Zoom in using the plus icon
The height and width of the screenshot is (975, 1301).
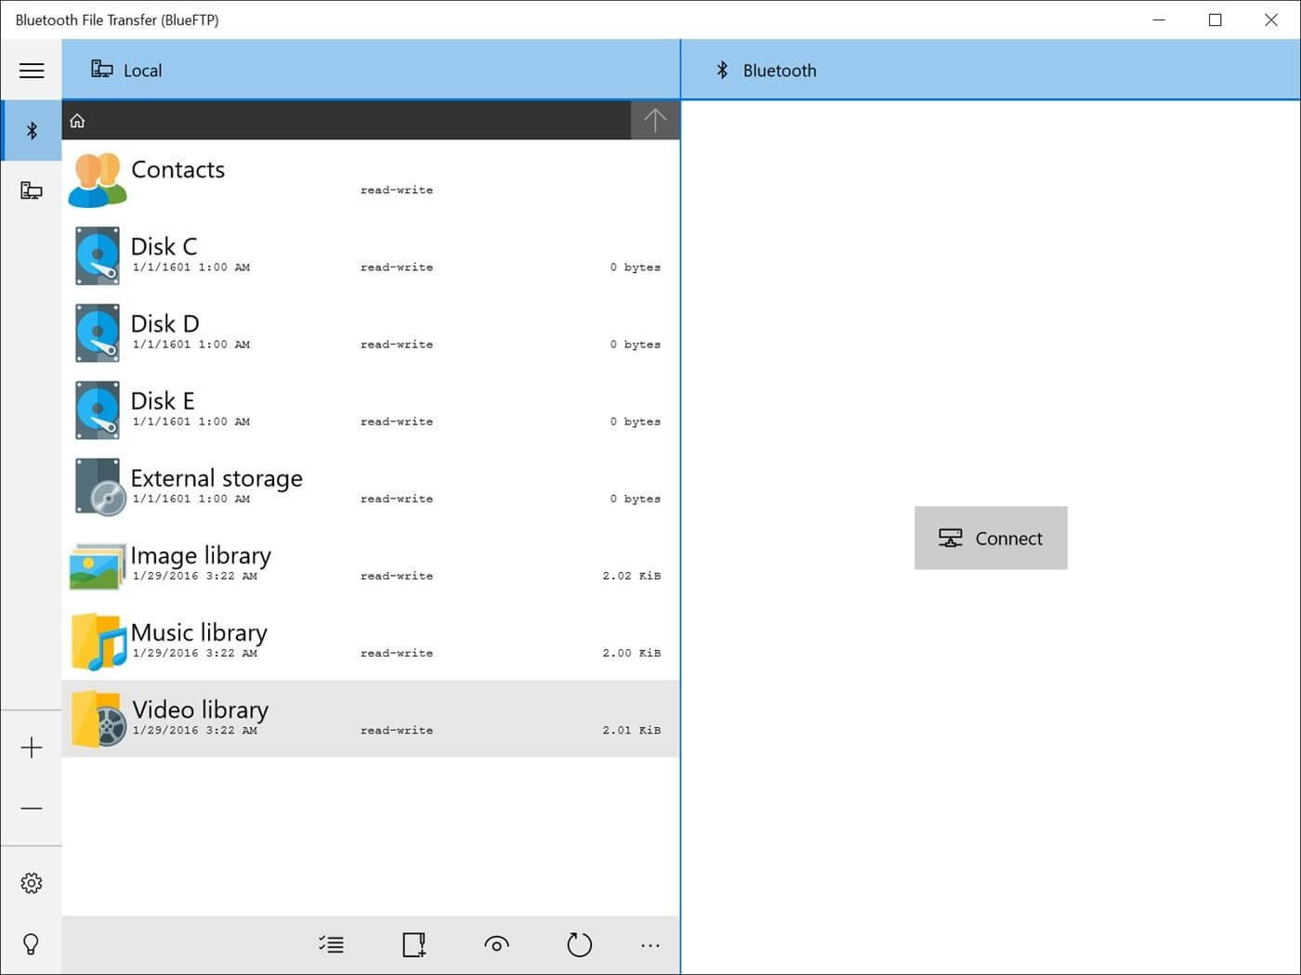click(x=32, y=747)
